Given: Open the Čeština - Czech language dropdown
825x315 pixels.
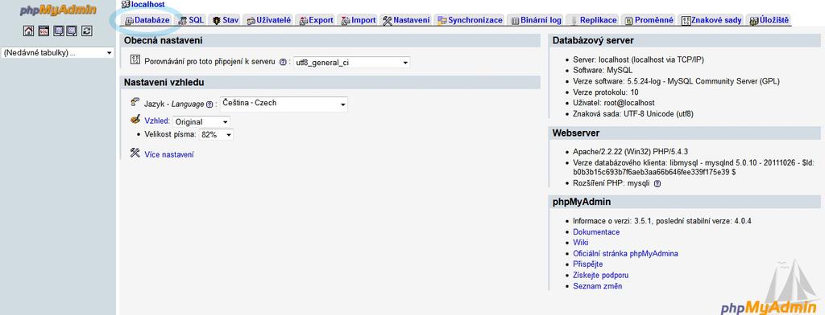Looking at the screenshot, I should click(284, 104).
